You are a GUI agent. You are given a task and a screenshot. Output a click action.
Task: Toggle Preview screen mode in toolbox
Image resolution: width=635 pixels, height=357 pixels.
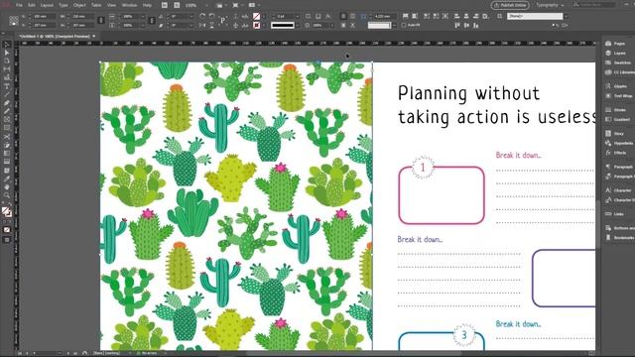click(x=7, y=240)
